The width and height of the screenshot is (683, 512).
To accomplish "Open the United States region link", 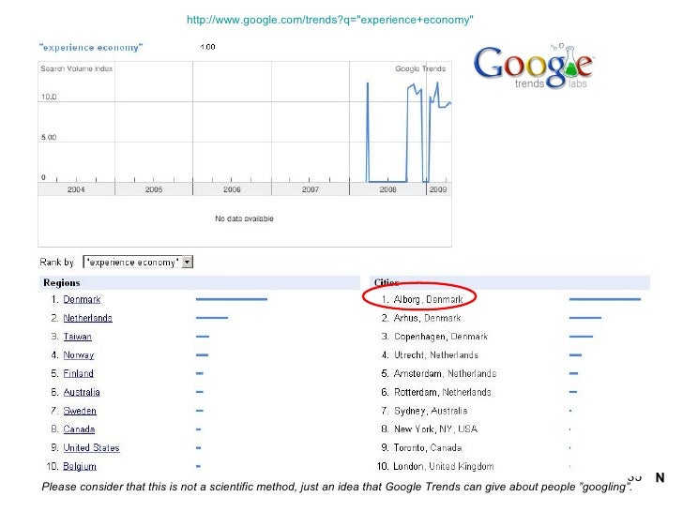I will 91,447.
